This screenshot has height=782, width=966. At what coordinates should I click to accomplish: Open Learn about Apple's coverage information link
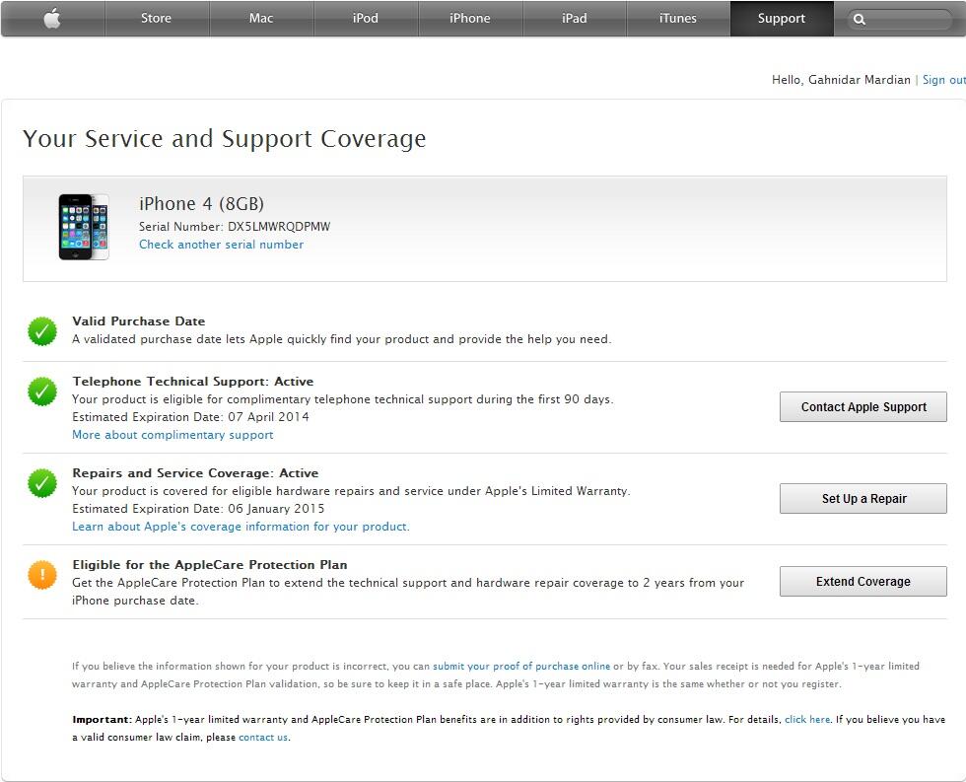pos(241,527)
